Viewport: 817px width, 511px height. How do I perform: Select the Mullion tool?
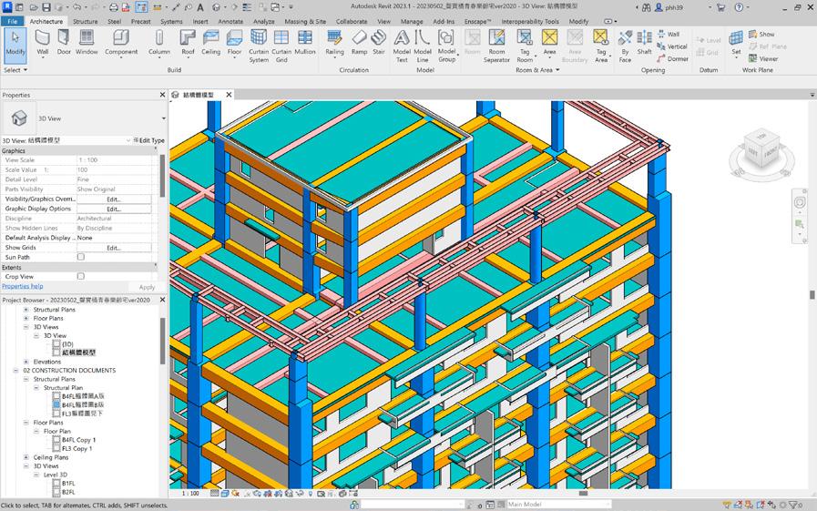point(305,43)
